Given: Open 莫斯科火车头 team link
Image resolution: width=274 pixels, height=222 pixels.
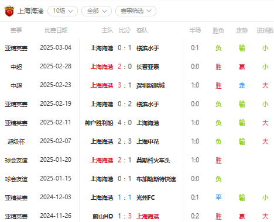Looking at the screenshot, I should [153, 160].
